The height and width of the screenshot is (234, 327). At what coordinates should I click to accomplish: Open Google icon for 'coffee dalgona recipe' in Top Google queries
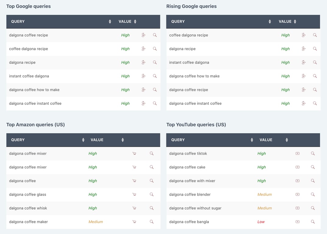point(144,48)
